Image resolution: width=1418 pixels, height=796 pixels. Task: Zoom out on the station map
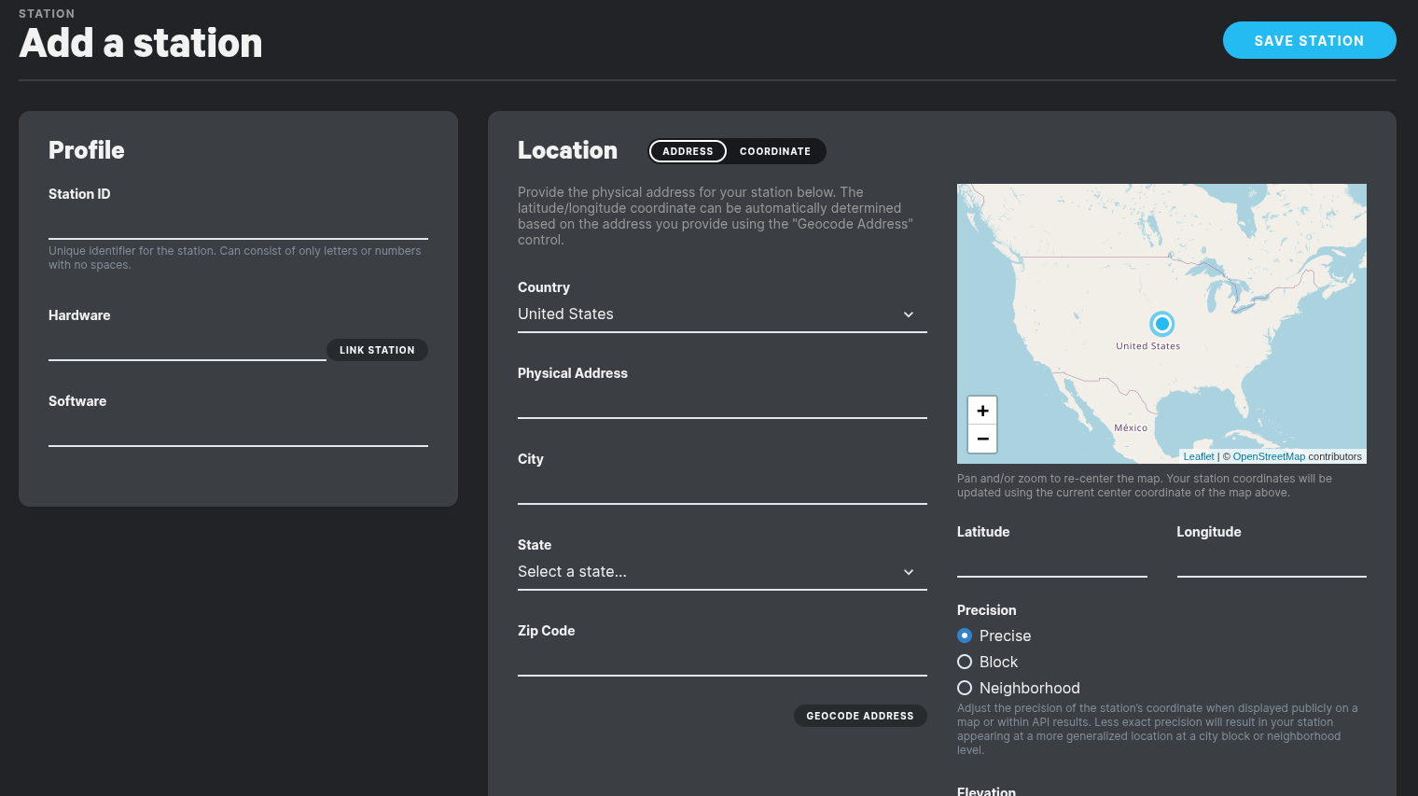click(982, 439)
